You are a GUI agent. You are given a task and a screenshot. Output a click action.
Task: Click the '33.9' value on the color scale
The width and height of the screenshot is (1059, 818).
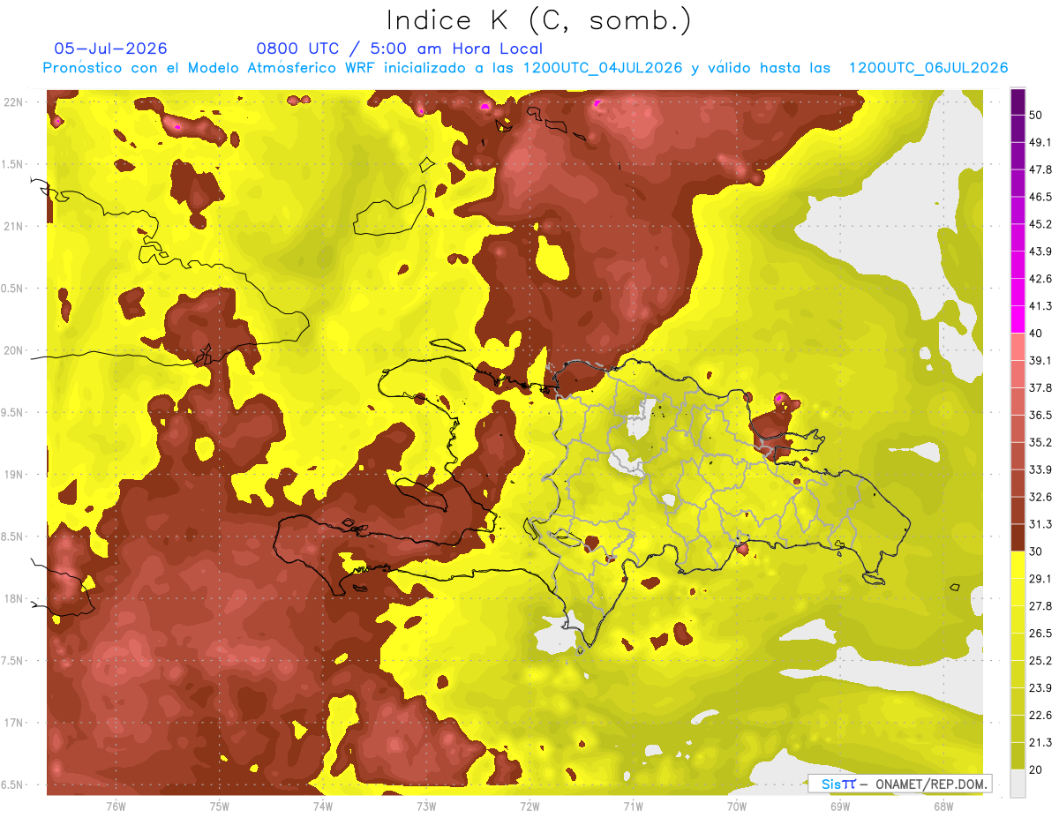[x=1040, y=469]
